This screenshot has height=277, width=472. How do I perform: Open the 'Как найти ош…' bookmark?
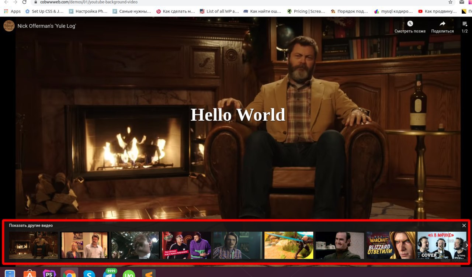(263, 11)
